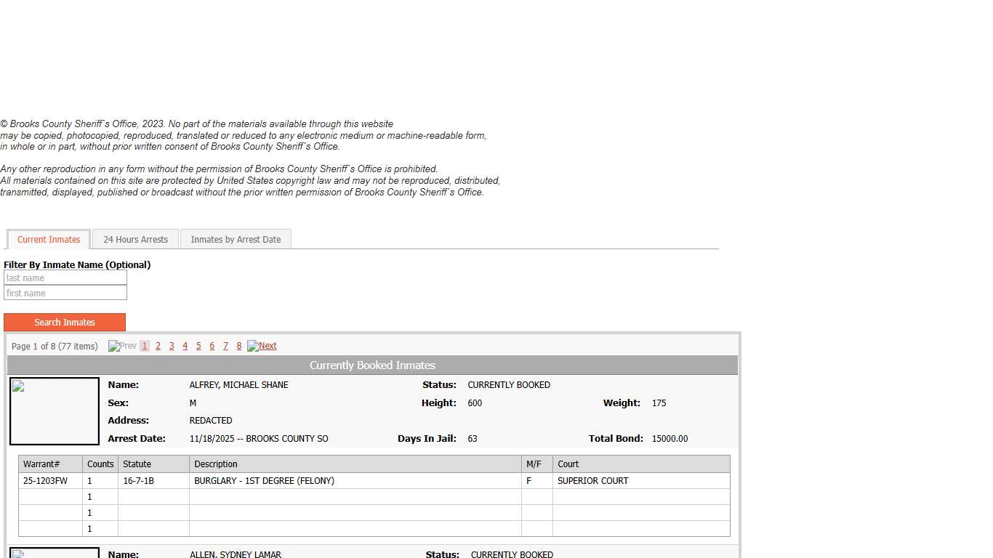This screenshot has width=993, height=558.
Task: Open the 24 Hours Arrests tab
Action: click(x=135, y=240)
